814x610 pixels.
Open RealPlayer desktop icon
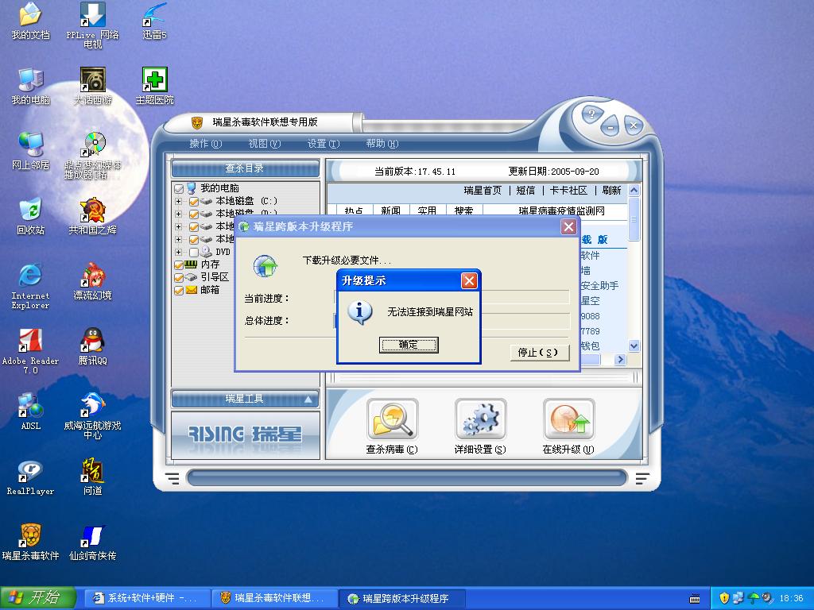[30, 472]
